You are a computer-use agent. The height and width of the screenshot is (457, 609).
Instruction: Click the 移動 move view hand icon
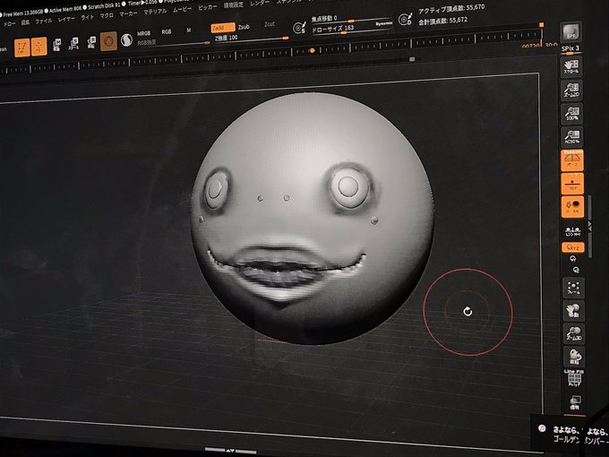tap(574, 311)
